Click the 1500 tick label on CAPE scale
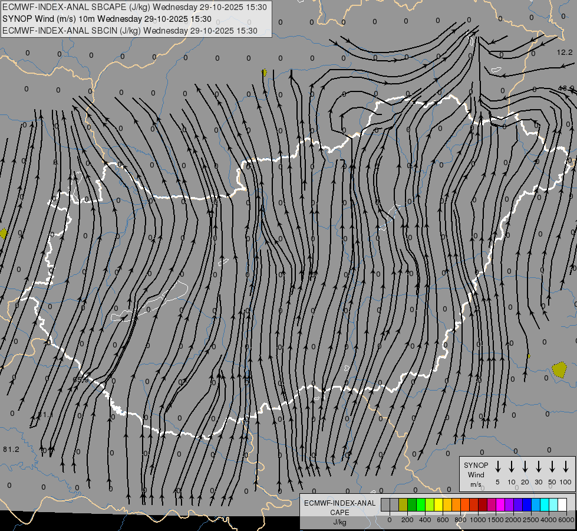This screenshot has height=531, width=577. pos(496,520)
